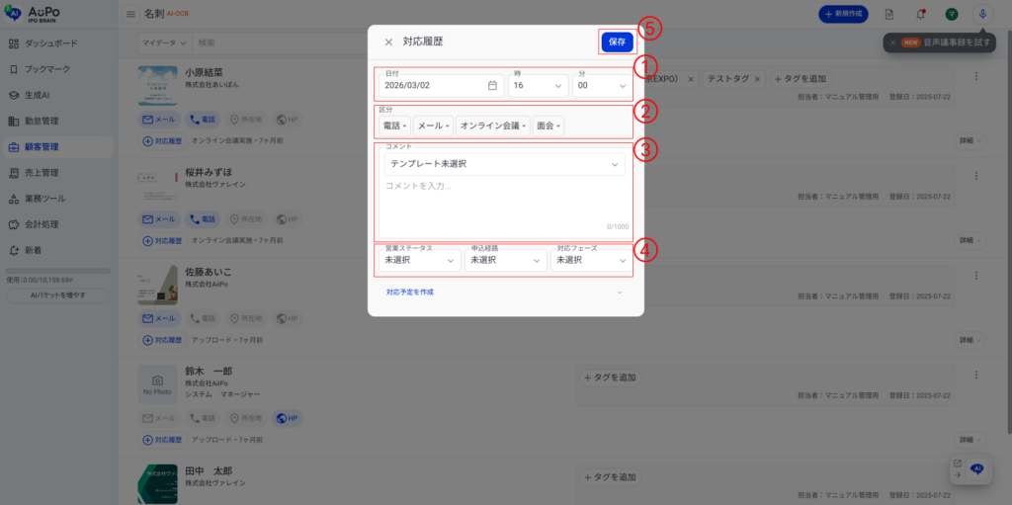Open the 分 minute dropdown

601,86
